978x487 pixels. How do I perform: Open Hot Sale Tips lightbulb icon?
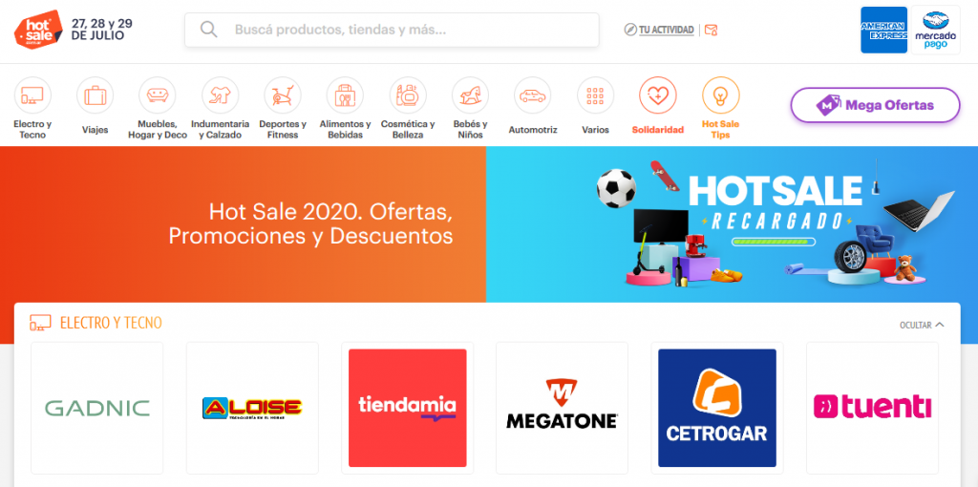(720, 95)
